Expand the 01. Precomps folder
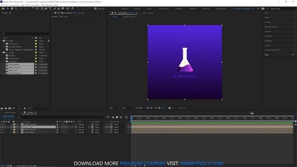Screen dimensions: 297x167 tap(4, 58)
